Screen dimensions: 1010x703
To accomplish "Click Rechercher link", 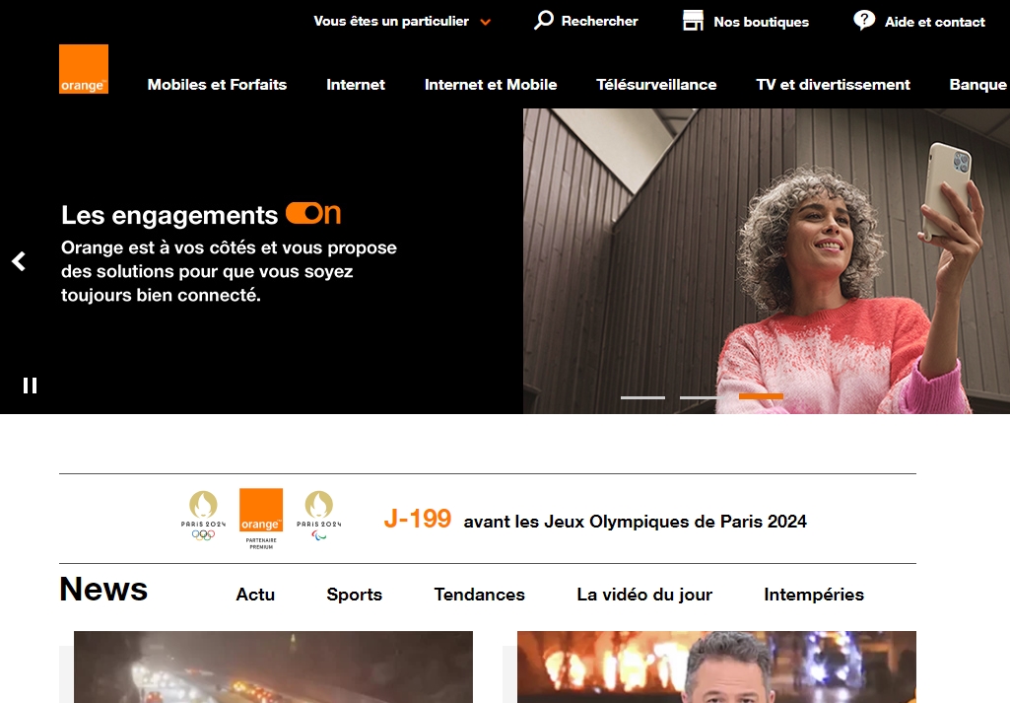I will point(600,22).
